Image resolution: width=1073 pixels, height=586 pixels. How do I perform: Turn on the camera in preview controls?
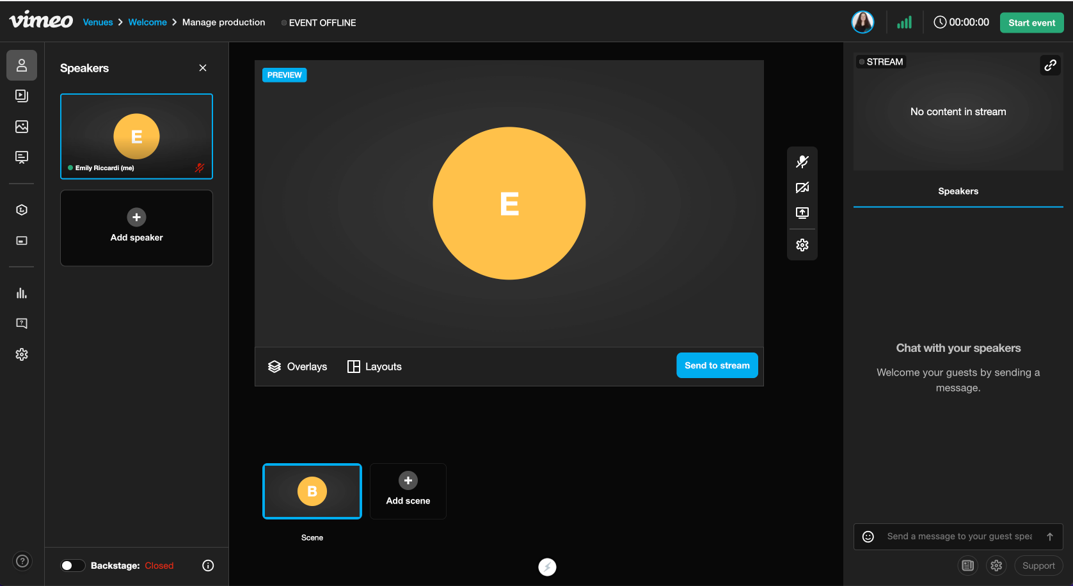802,187
